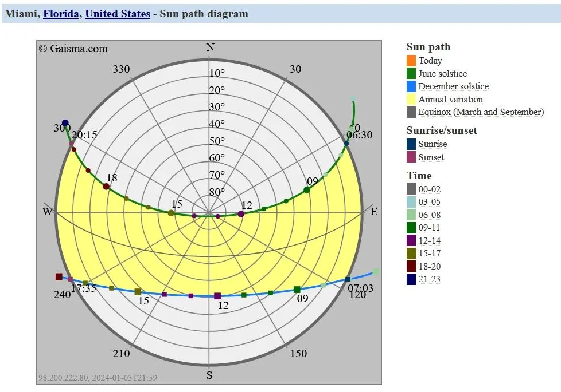Click the December solstice 09 square marker
561x392 pixels.
pos(297,290)
